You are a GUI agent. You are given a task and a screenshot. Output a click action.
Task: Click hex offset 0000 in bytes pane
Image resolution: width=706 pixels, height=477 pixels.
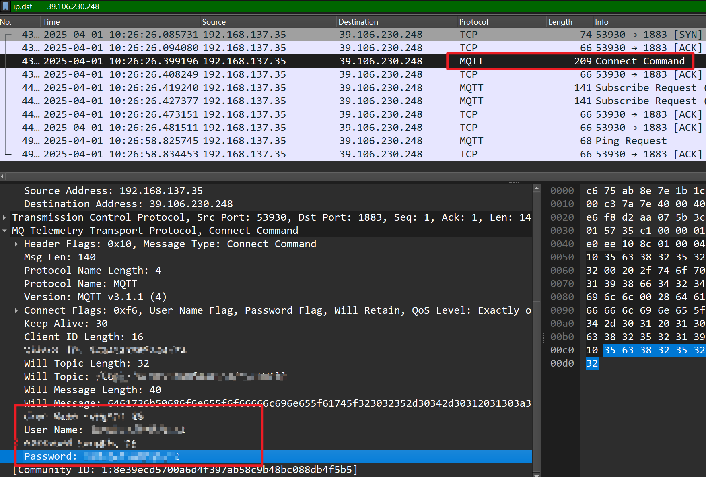tap(562, 191)
